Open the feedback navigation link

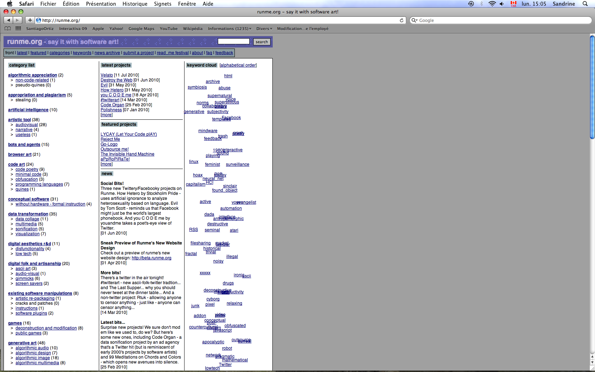coord(224,53)
